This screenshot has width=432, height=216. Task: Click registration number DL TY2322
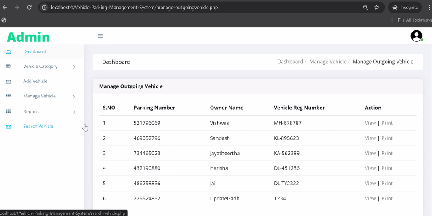pyautogui.click(x=286, y=183)
